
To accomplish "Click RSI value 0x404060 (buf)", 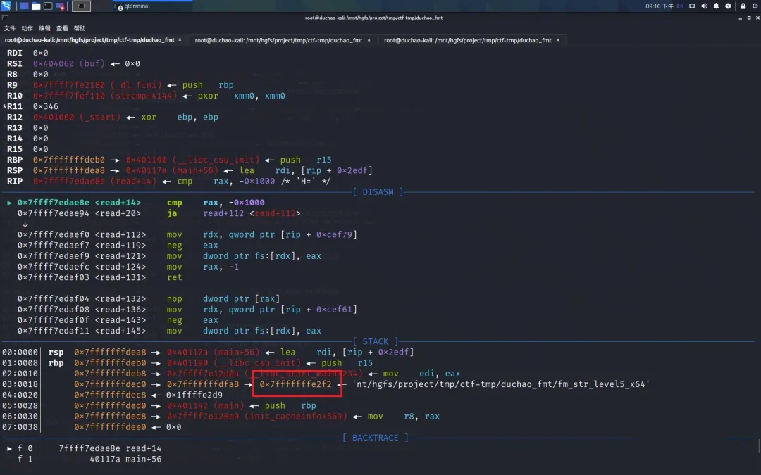I will (x=69, y=63).
